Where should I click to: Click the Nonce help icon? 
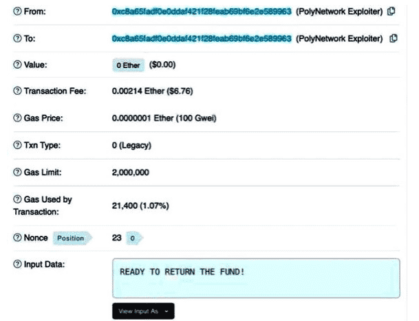pos(17,238)
